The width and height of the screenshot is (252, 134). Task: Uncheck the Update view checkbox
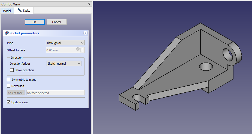[x=9, y=102]
